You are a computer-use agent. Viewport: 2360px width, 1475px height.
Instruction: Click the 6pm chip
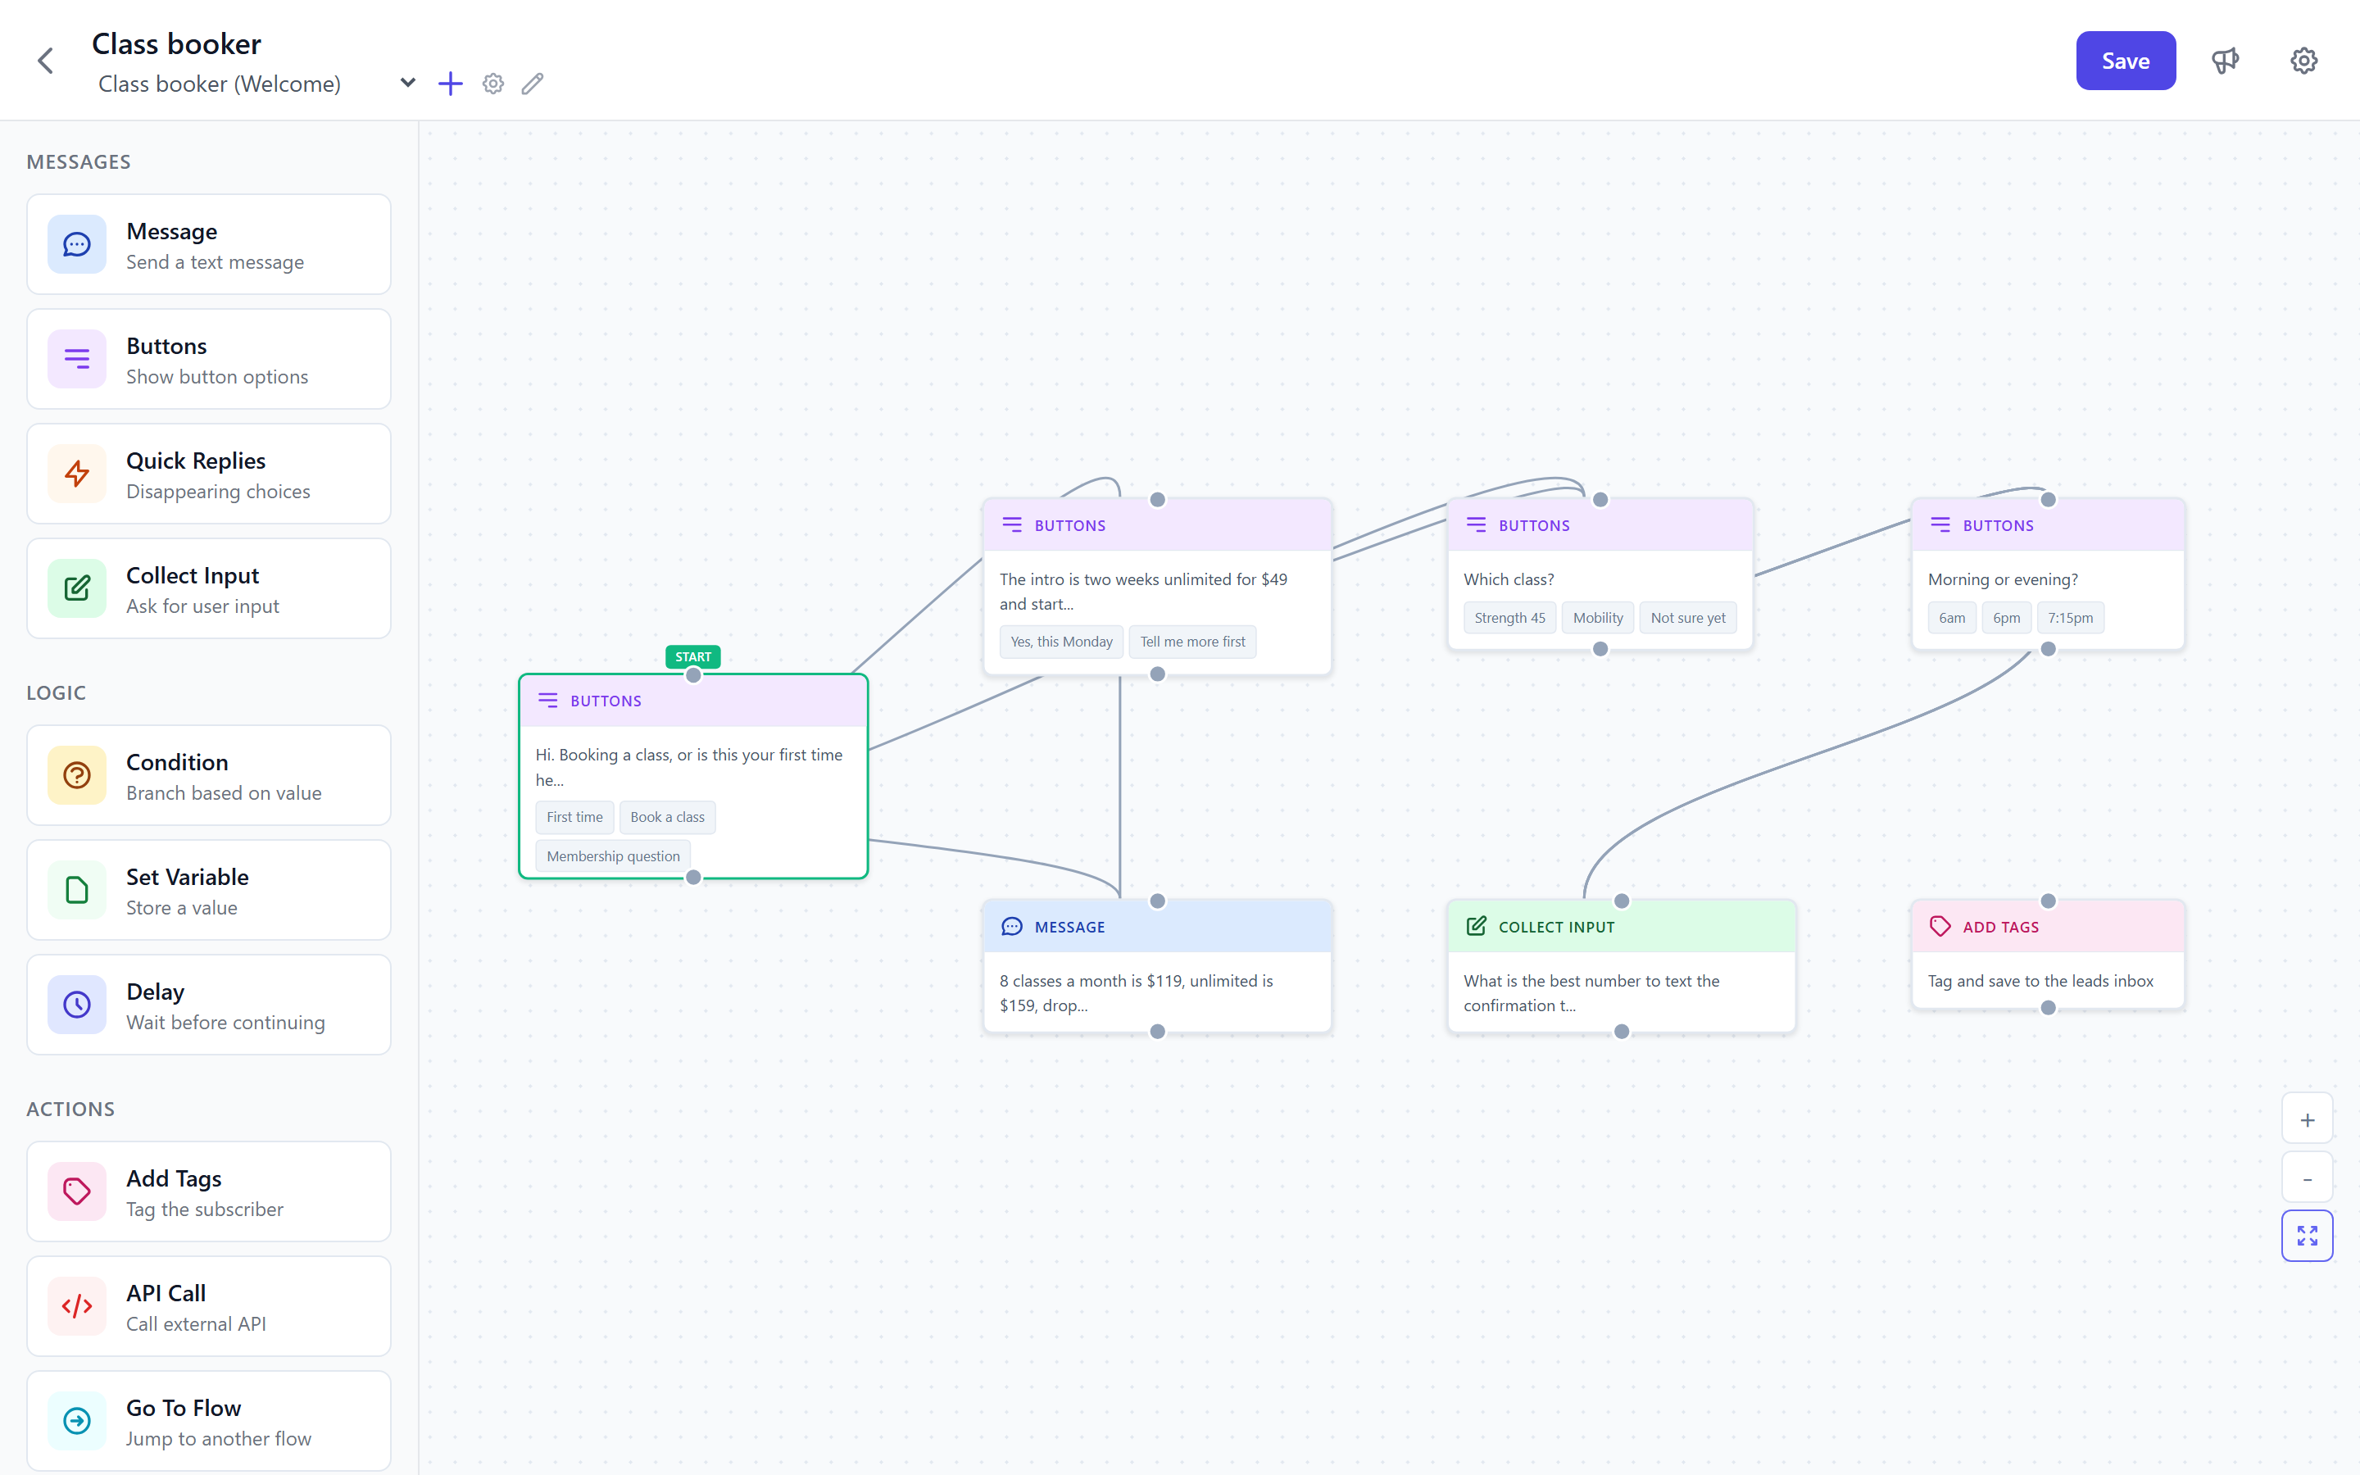pos(2007,618)
